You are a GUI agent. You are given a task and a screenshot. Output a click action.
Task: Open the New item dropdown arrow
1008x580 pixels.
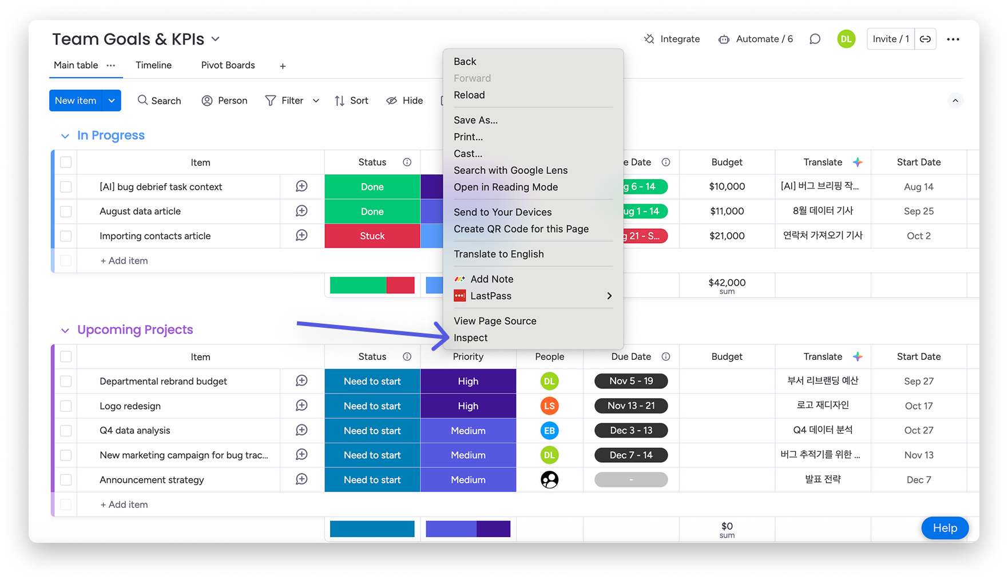(112, 100)
